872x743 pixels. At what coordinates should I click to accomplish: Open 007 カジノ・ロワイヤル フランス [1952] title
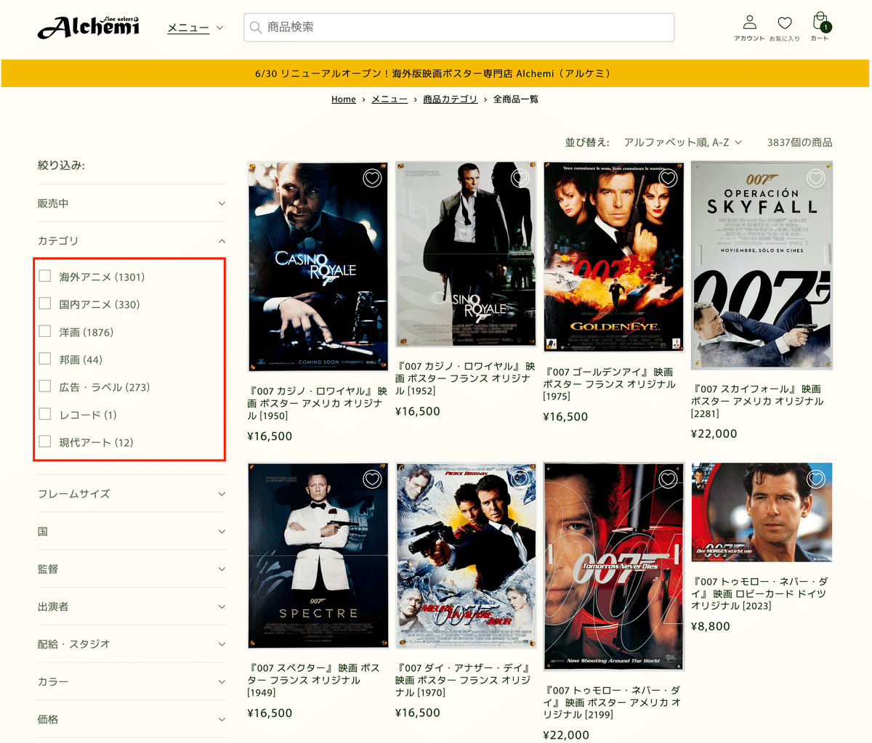coord(465,378)
